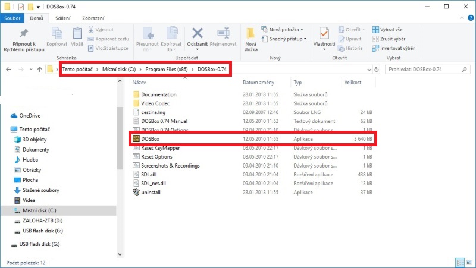Switch to details view icon in status bar

(460, 263)
